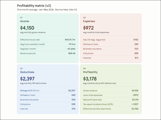Click the 'Gross revenue' row label
This screenshot has width=161, height=120.
[x=90, y=90]
